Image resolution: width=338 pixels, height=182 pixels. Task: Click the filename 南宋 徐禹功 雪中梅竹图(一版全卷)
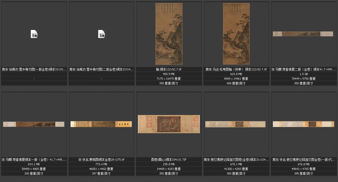tap(34, 69)
